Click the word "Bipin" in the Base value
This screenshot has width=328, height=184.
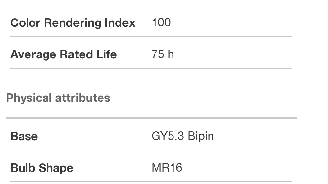point(201,136)
